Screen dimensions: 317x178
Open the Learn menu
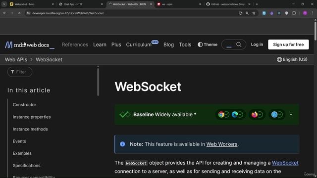100,44
